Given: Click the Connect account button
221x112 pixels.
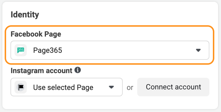Looking at the screenshot, I should (x=173, y=87).
